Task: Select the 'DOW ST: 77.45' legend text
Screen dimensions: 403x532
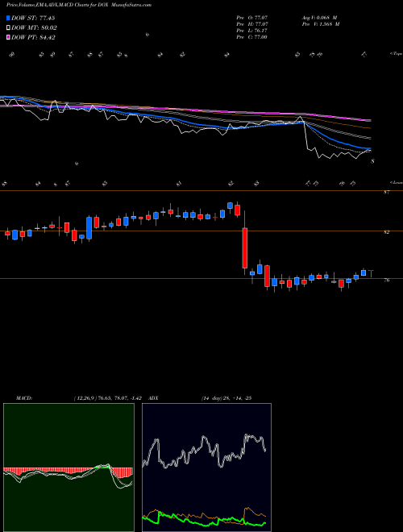Action: [x=33, y=18]
